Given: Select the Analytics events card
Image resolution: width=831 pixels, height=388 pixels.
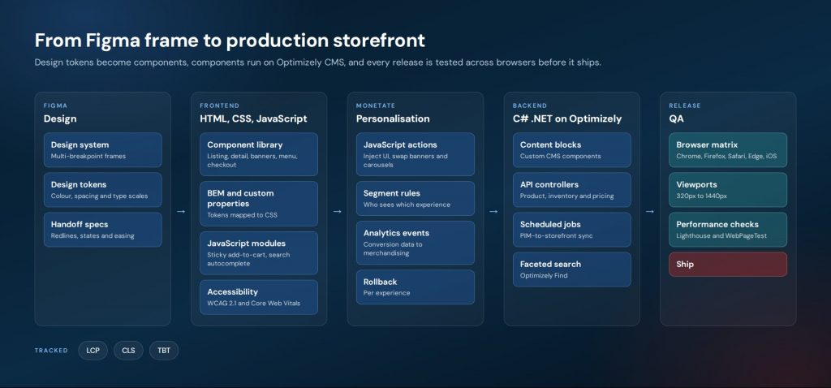Looking at the screenshot, I should click(415, 243).
